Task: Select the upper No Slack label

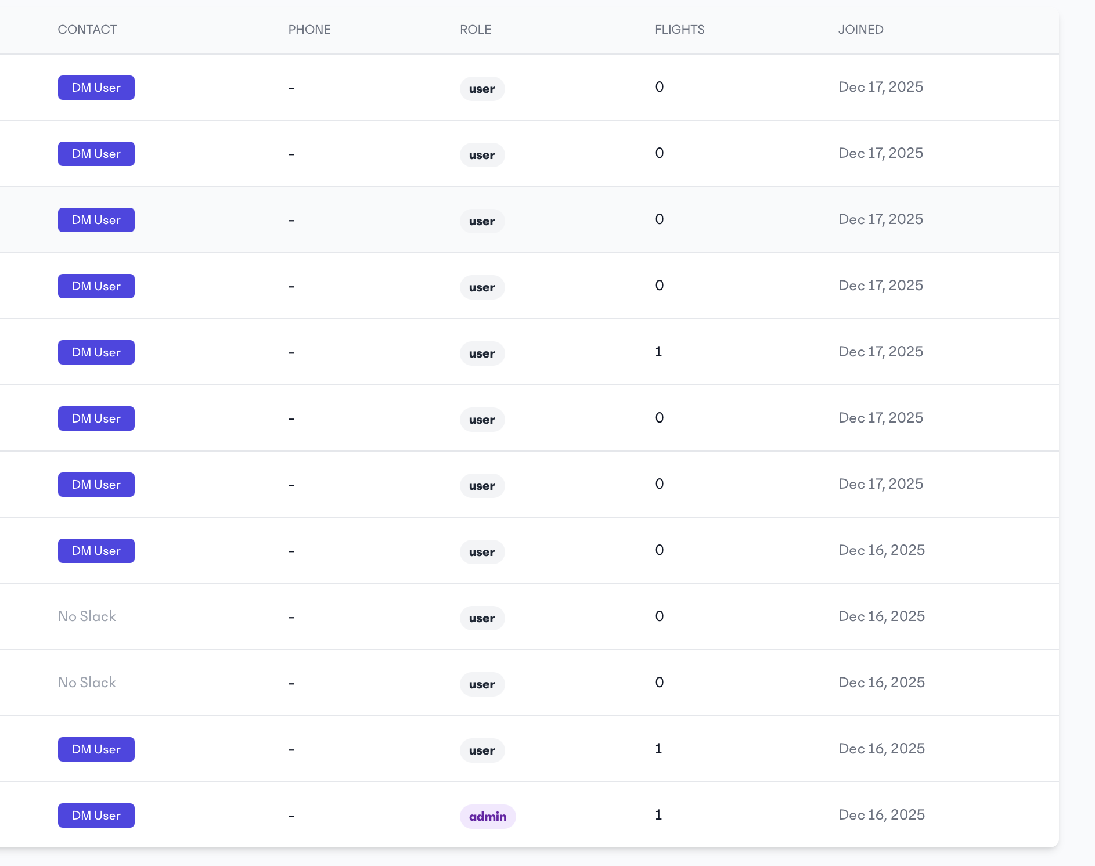Action: click(87, 616)
